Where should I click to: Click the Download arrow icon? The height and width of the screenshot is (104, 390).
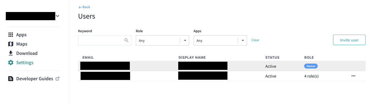tap(11, 53)
